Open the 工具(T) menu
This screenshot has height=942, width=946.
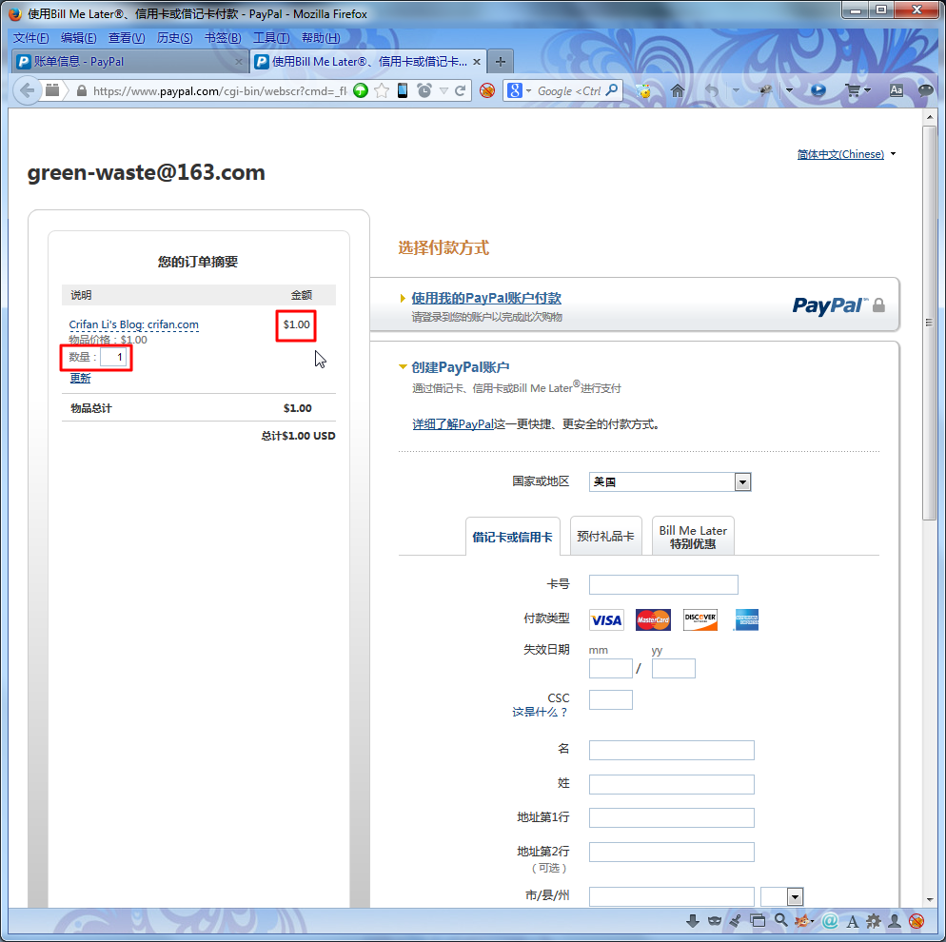(x=271, y=38)
